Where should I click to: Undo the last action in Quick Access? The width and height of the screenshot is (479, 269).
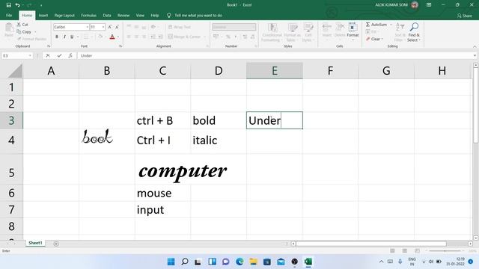click(x=18, y=5)
